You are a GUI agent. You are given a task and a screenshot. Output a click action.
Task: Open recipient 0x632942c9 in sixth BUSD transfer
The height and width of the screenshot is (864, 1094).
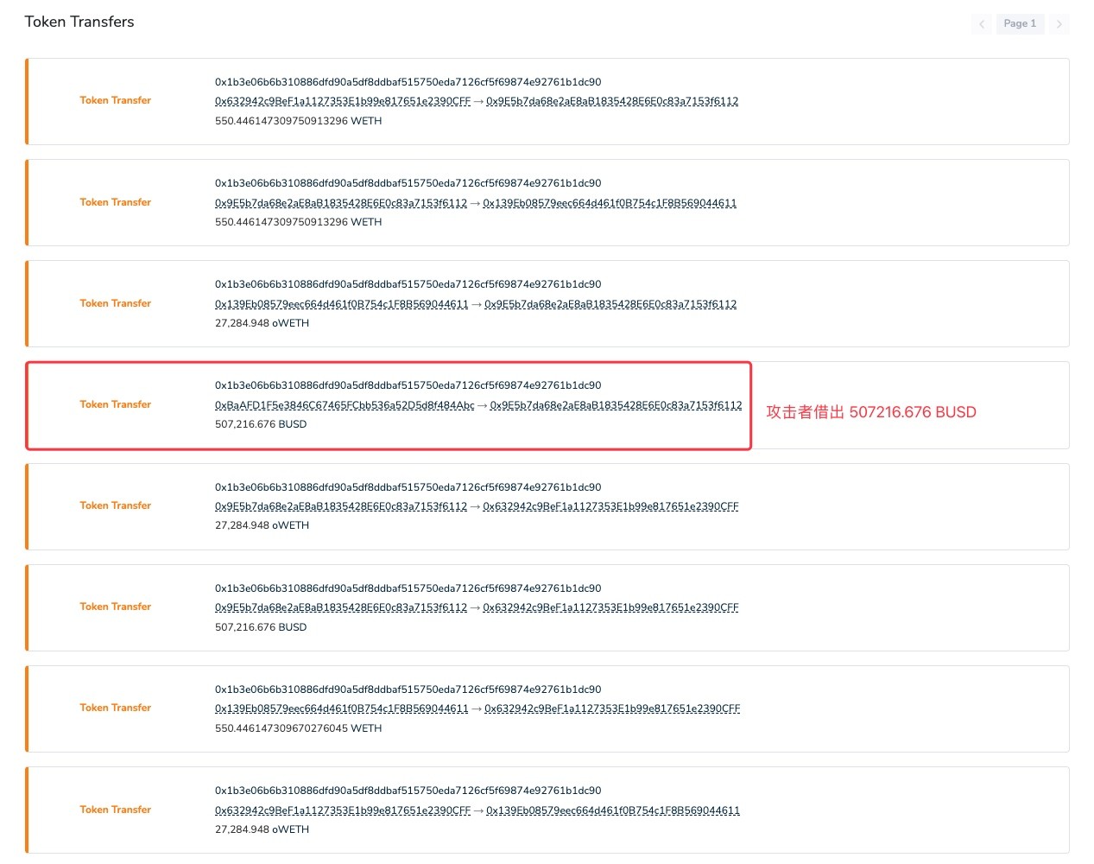610,607
